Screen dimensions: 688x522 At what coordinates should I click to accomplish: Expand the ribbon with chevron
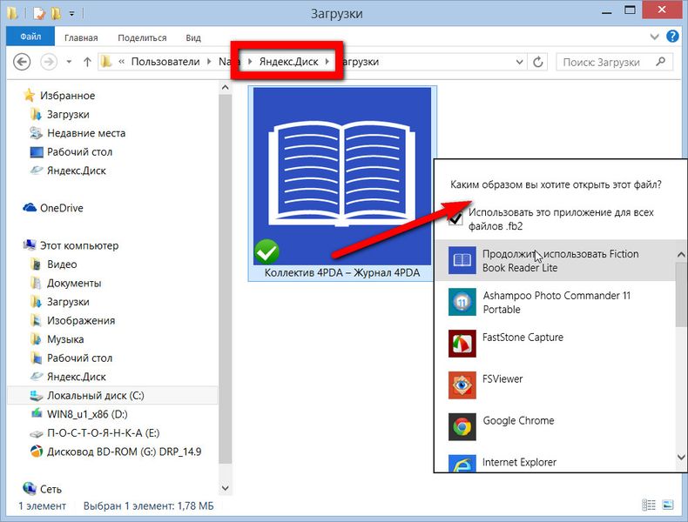point(654,37)
